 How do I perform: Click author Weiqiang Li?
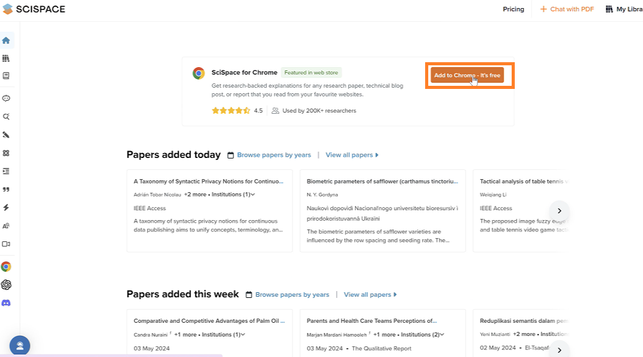click(493, 195)
